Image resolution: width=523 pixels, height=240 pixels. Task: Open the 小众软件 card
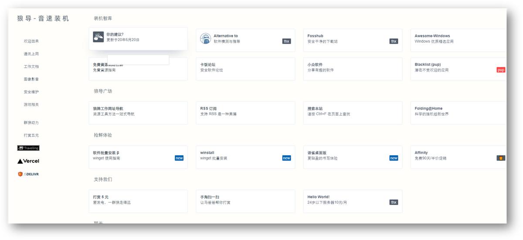pyautogui.click(x=353, y=69)
